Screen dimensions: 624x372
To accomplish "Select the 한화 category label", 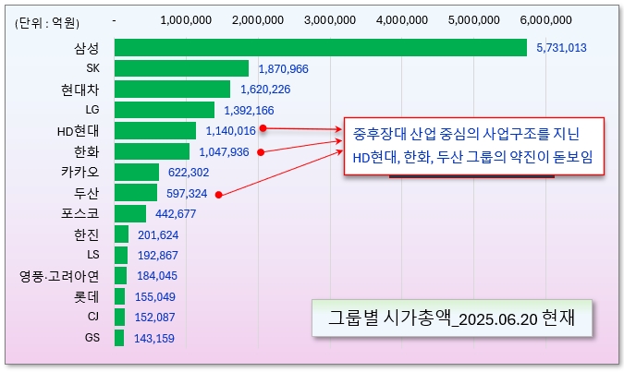I will point(86,151).
